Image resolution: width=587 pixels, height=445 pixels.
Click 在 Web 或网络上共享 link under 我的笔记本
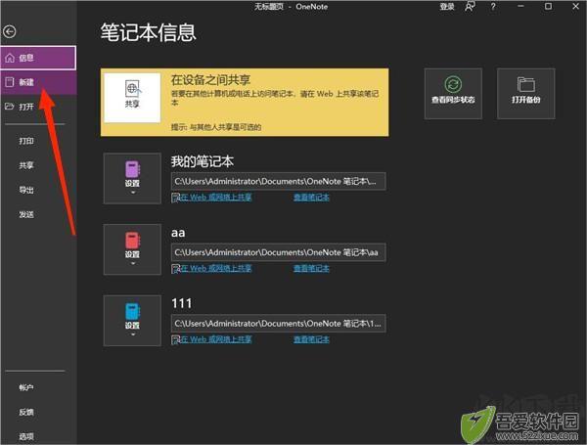point(216,198)
